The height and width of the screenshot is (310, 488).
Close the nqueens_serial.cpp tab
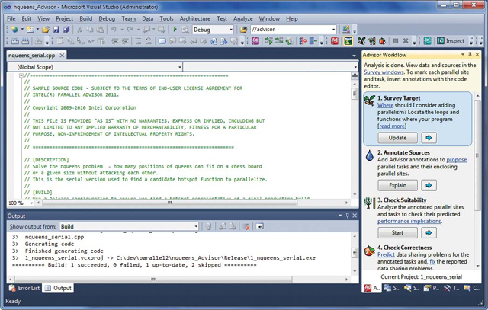tap(62, 56)
